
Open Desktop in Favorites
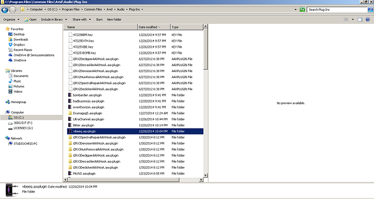19,34
